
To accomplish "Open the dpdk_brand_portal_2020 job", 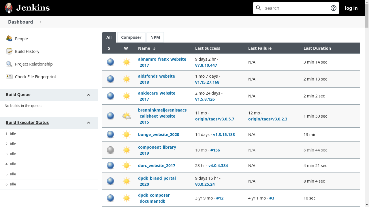I will click(157, 181).
